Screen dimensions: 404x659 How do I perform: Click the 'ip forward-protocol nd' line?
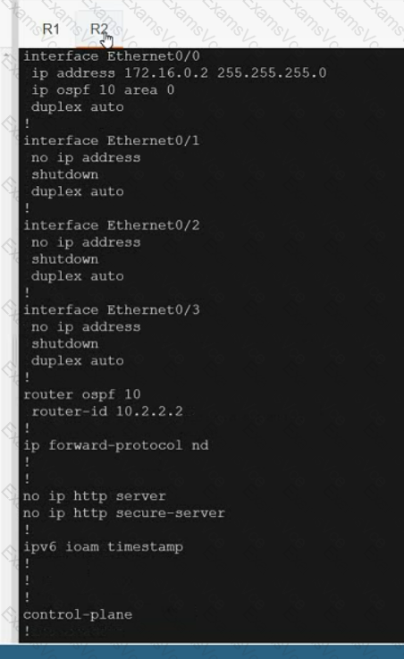coord(116,445)
